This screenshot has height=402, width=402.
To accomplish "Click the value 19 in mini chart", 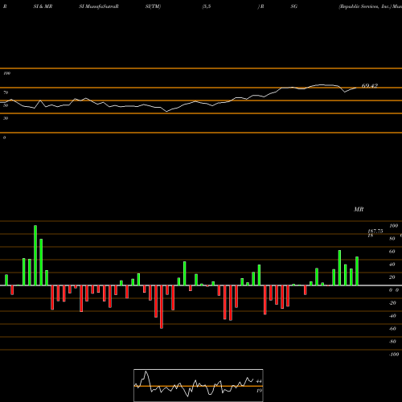I will [x=259, y=391].
